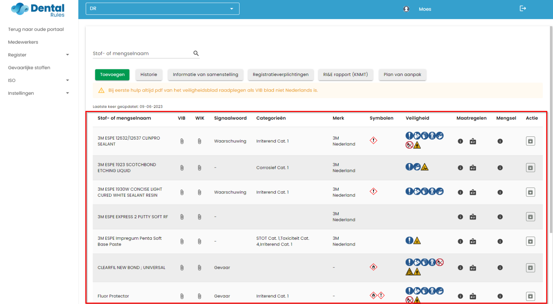Open first-aid kit icon for SCOTCHBOND ETCHING LIQUID

[473, 168]
